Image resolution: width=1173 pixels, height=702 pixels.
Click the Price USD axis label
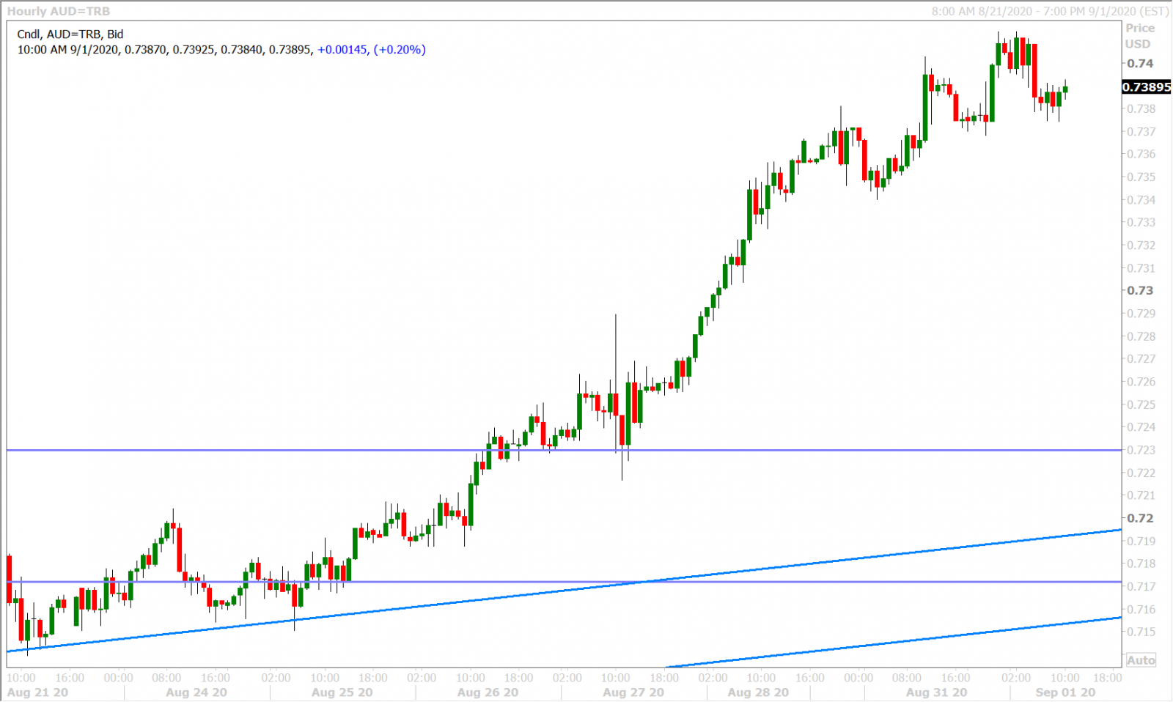[1140, 36]
